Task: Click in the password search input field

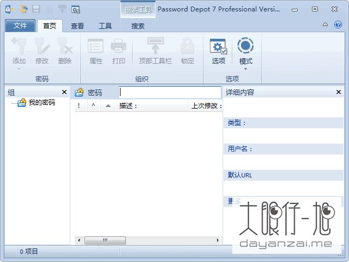Action: tap(170, 92)
